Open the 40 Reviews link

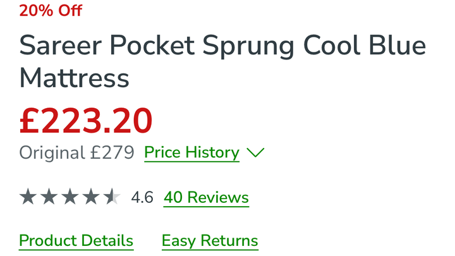click(x=206, y=197)
